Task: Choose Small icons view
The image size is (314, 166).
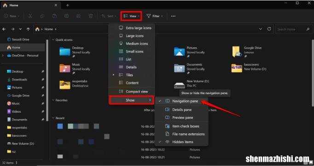Action: [132, 52]
